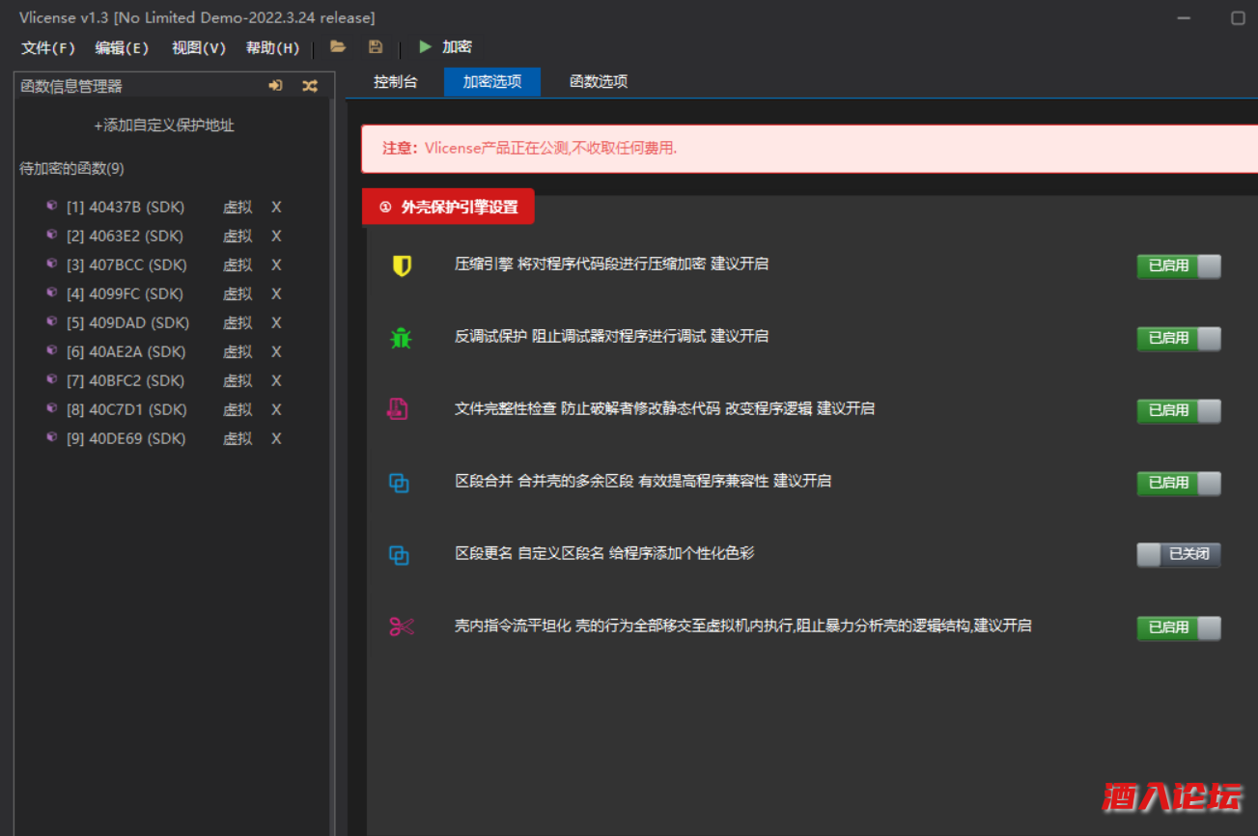Remove function 40DE69 with its X
The width and height of the screenshot is (1258, 836).
276,438
